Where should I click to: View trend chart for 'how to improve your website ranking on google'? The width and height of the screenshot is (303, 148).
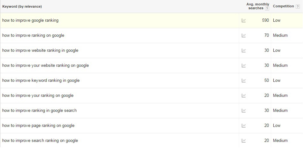[244, 66]
